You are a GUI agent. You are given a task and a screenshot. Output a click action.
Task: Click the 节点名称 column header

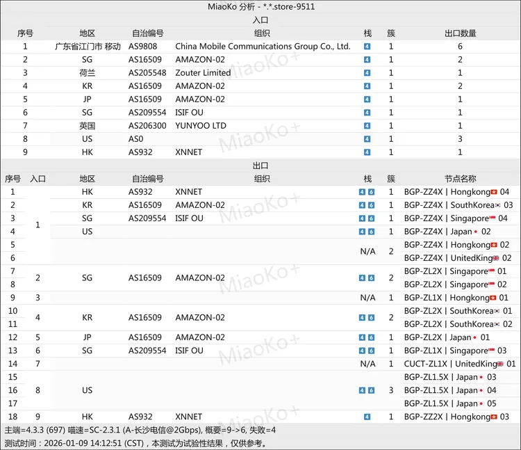click(460, 179)
